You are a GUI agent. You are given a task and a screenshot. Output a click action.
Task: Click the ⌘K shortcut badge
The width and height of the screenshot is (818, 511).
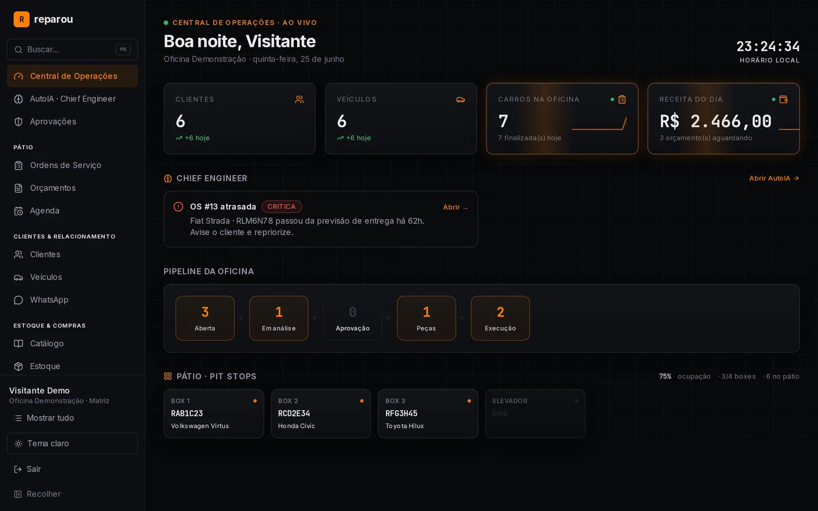coord(123,50)
